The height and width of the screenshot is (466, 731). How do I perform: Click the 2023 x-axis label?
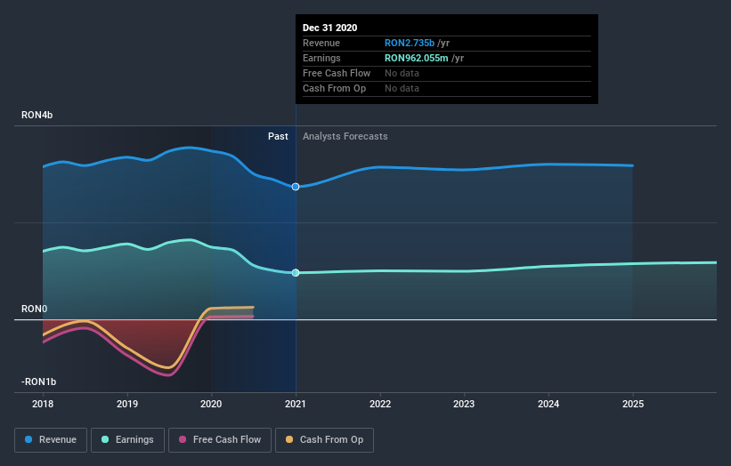(464, 404)
